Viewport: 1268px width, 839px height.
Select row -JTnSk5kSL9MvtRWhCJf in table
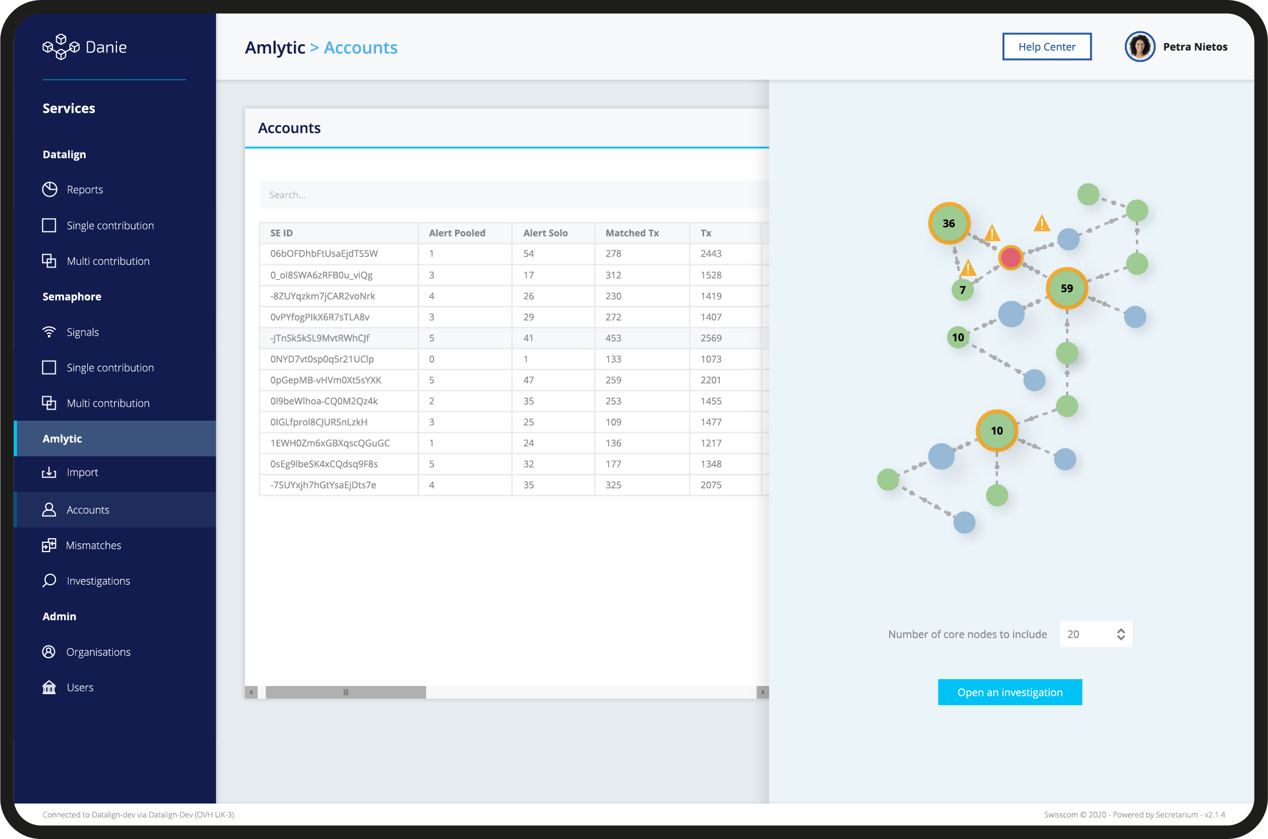click(x=319, y=338)
